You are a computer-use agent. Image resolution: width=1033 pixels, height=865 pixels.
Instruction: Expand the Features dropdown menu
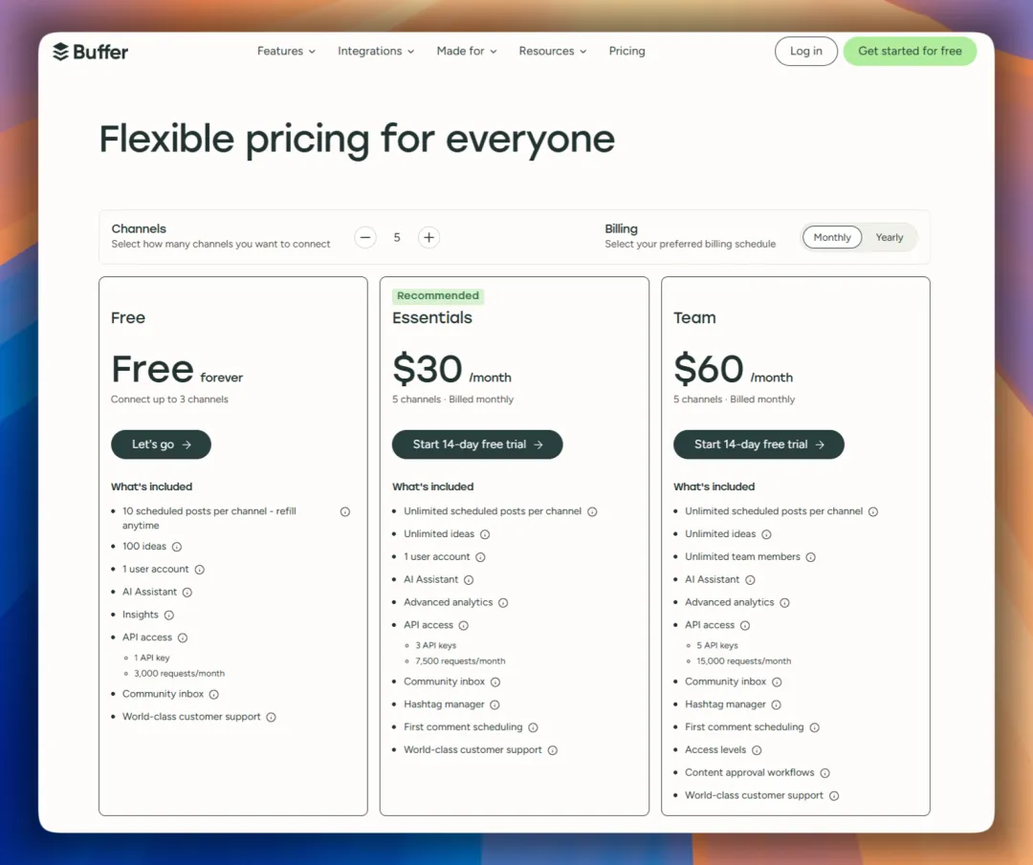(287, 52)
